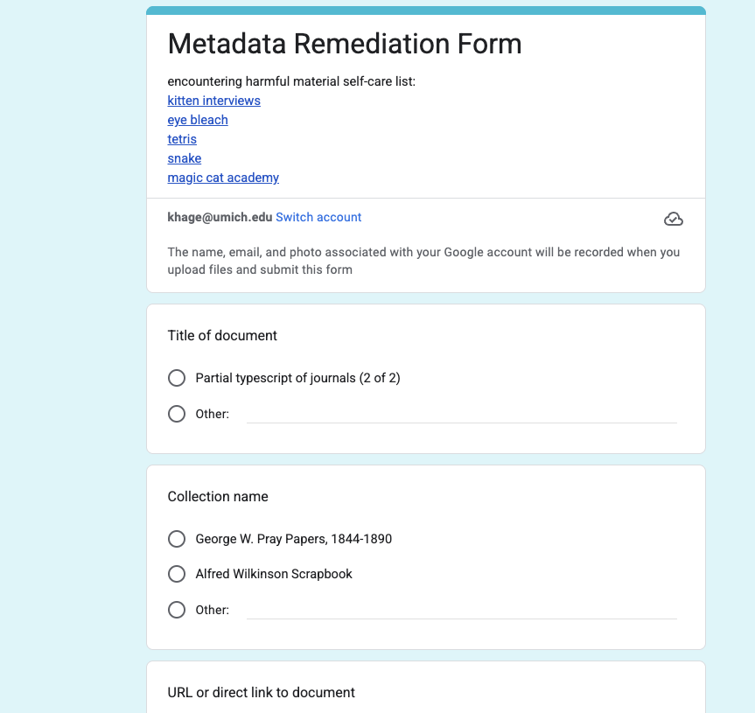Screen dimensions: 755x713
Task: Focus the Other text field for collection name
Action: [x=461, y=610]
